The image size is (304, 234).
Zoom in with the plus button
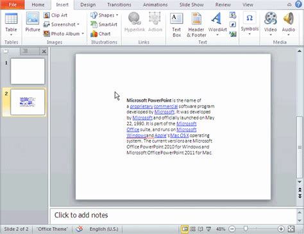tap(281, 229)
